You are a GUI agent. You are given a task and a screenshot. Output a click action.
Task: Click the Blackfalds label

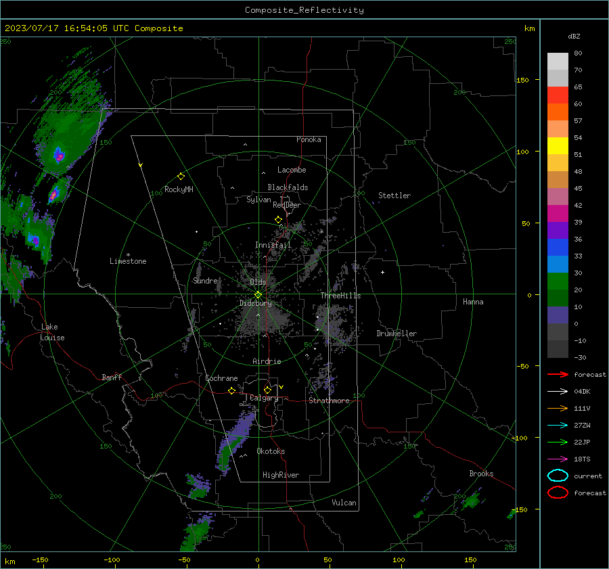288,187
